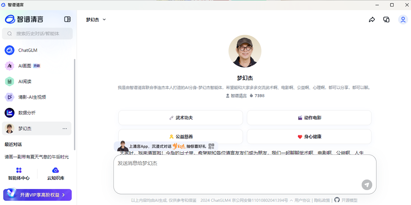This screenshot has width=411, height=205.
Task: Open more options for 梦幻杰 in sidebar
Action: (64, 128)
